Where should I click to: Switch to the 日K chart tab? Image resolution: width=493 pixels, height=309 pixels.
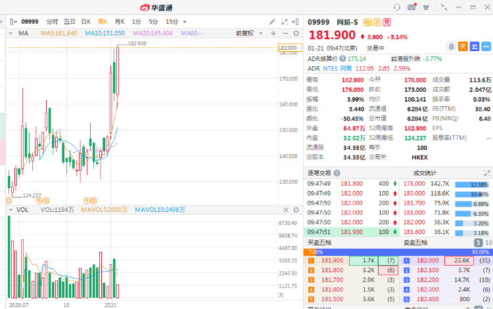[85, 22]
